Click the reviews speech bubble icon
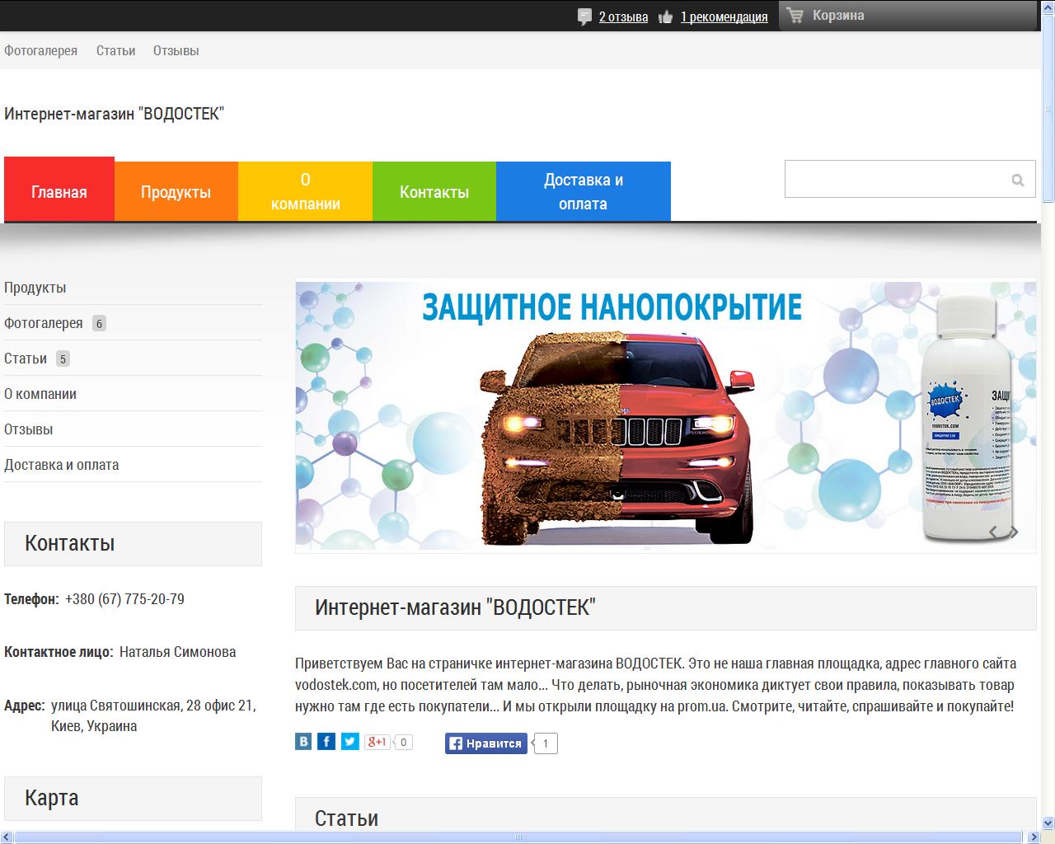This screenshot has width=1055, height=844. pos(584,16)
